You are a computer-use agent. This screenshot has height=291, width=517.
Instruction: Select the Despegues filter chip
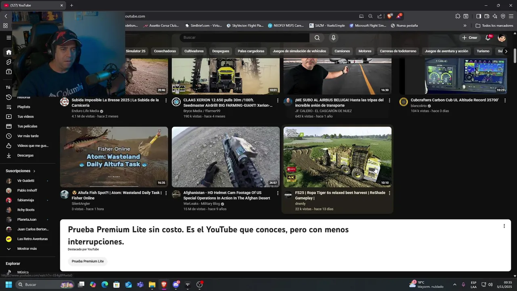pos(221,51)
